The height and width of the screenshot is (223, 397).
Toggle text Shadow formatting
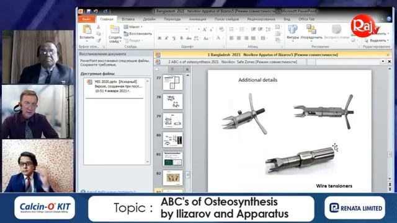click(x=181, y=38)
